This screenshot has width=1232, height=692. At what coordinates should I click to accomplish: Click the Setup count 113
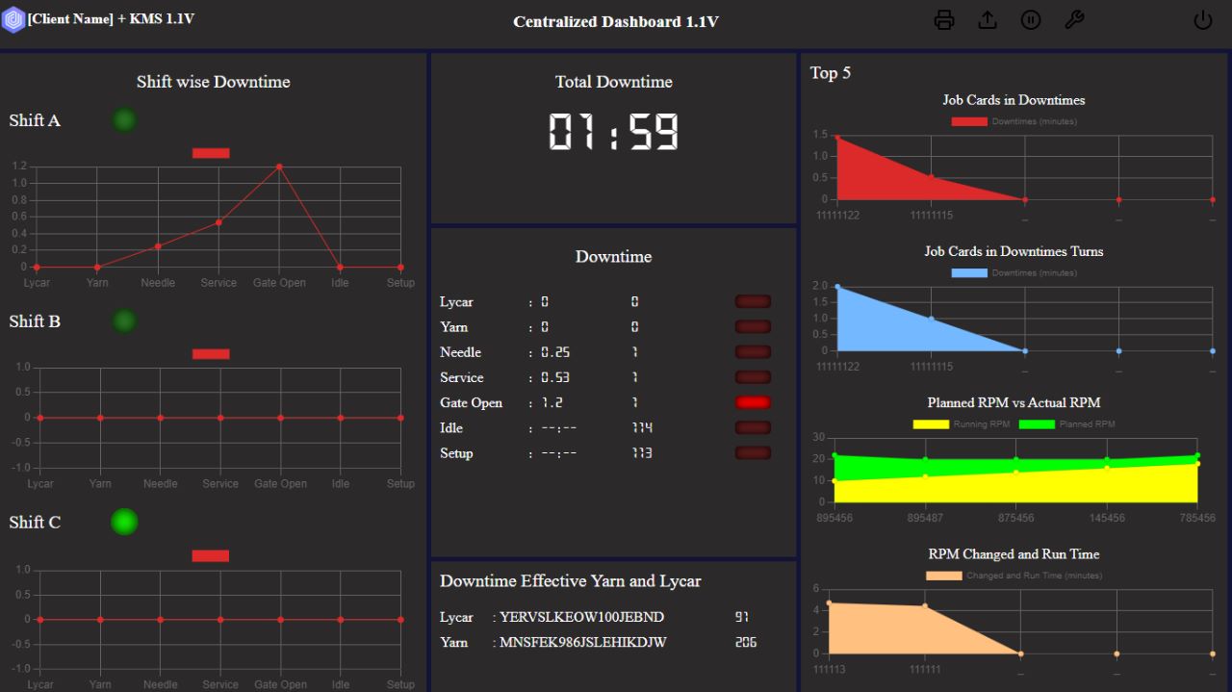(x=642, y=452)
